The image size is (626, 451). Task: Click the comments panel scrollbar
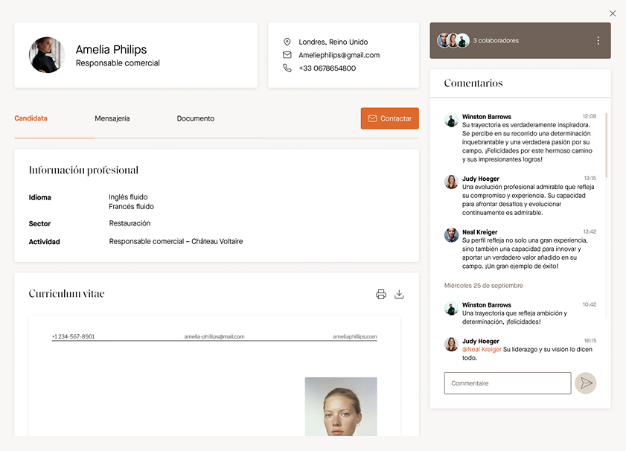pyautogui.click(x=607, y=145)
